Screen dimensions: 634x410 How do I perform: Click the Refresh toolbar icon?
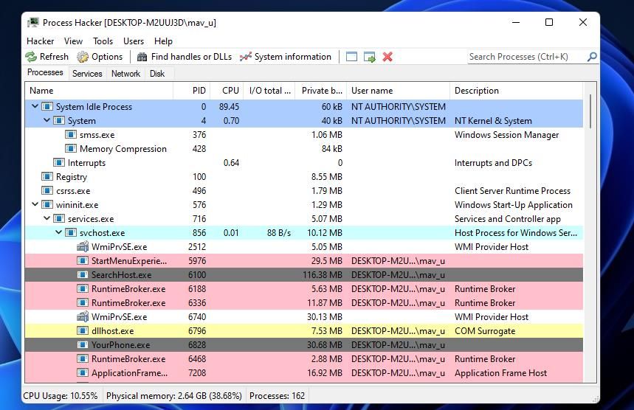31,57
